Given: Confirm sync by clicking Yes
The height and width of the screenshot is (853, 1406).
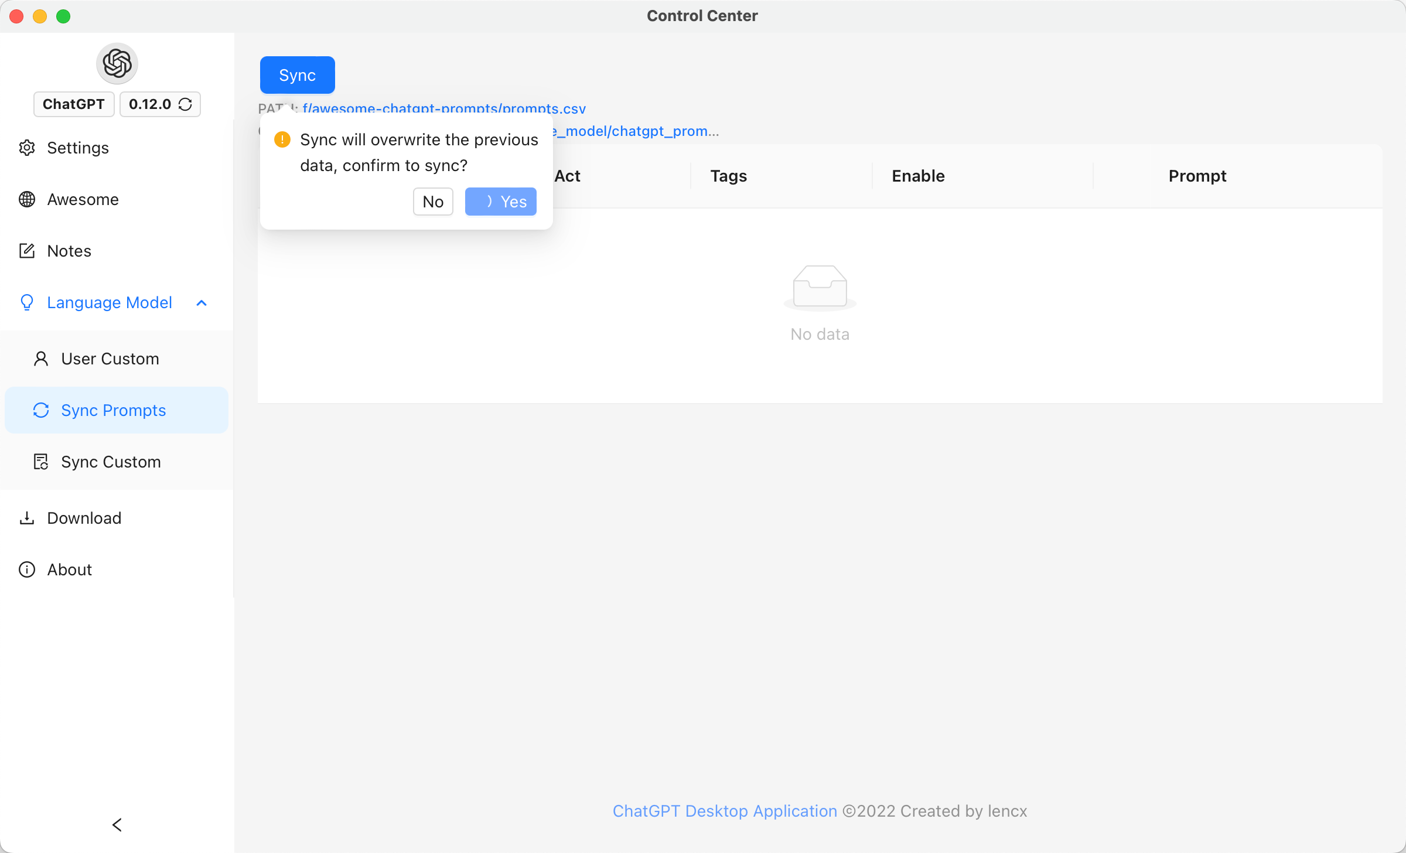Looking at the screenshot, I should tap(501, 202).
